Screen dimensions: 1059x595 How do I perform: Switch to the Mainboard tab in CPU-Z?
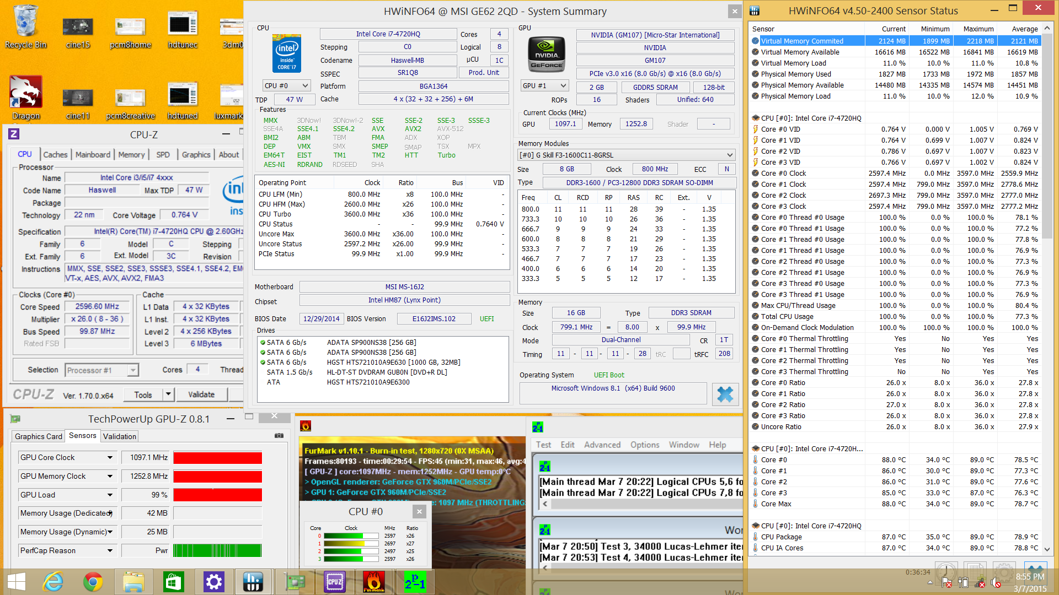click(x=93, y=155)
